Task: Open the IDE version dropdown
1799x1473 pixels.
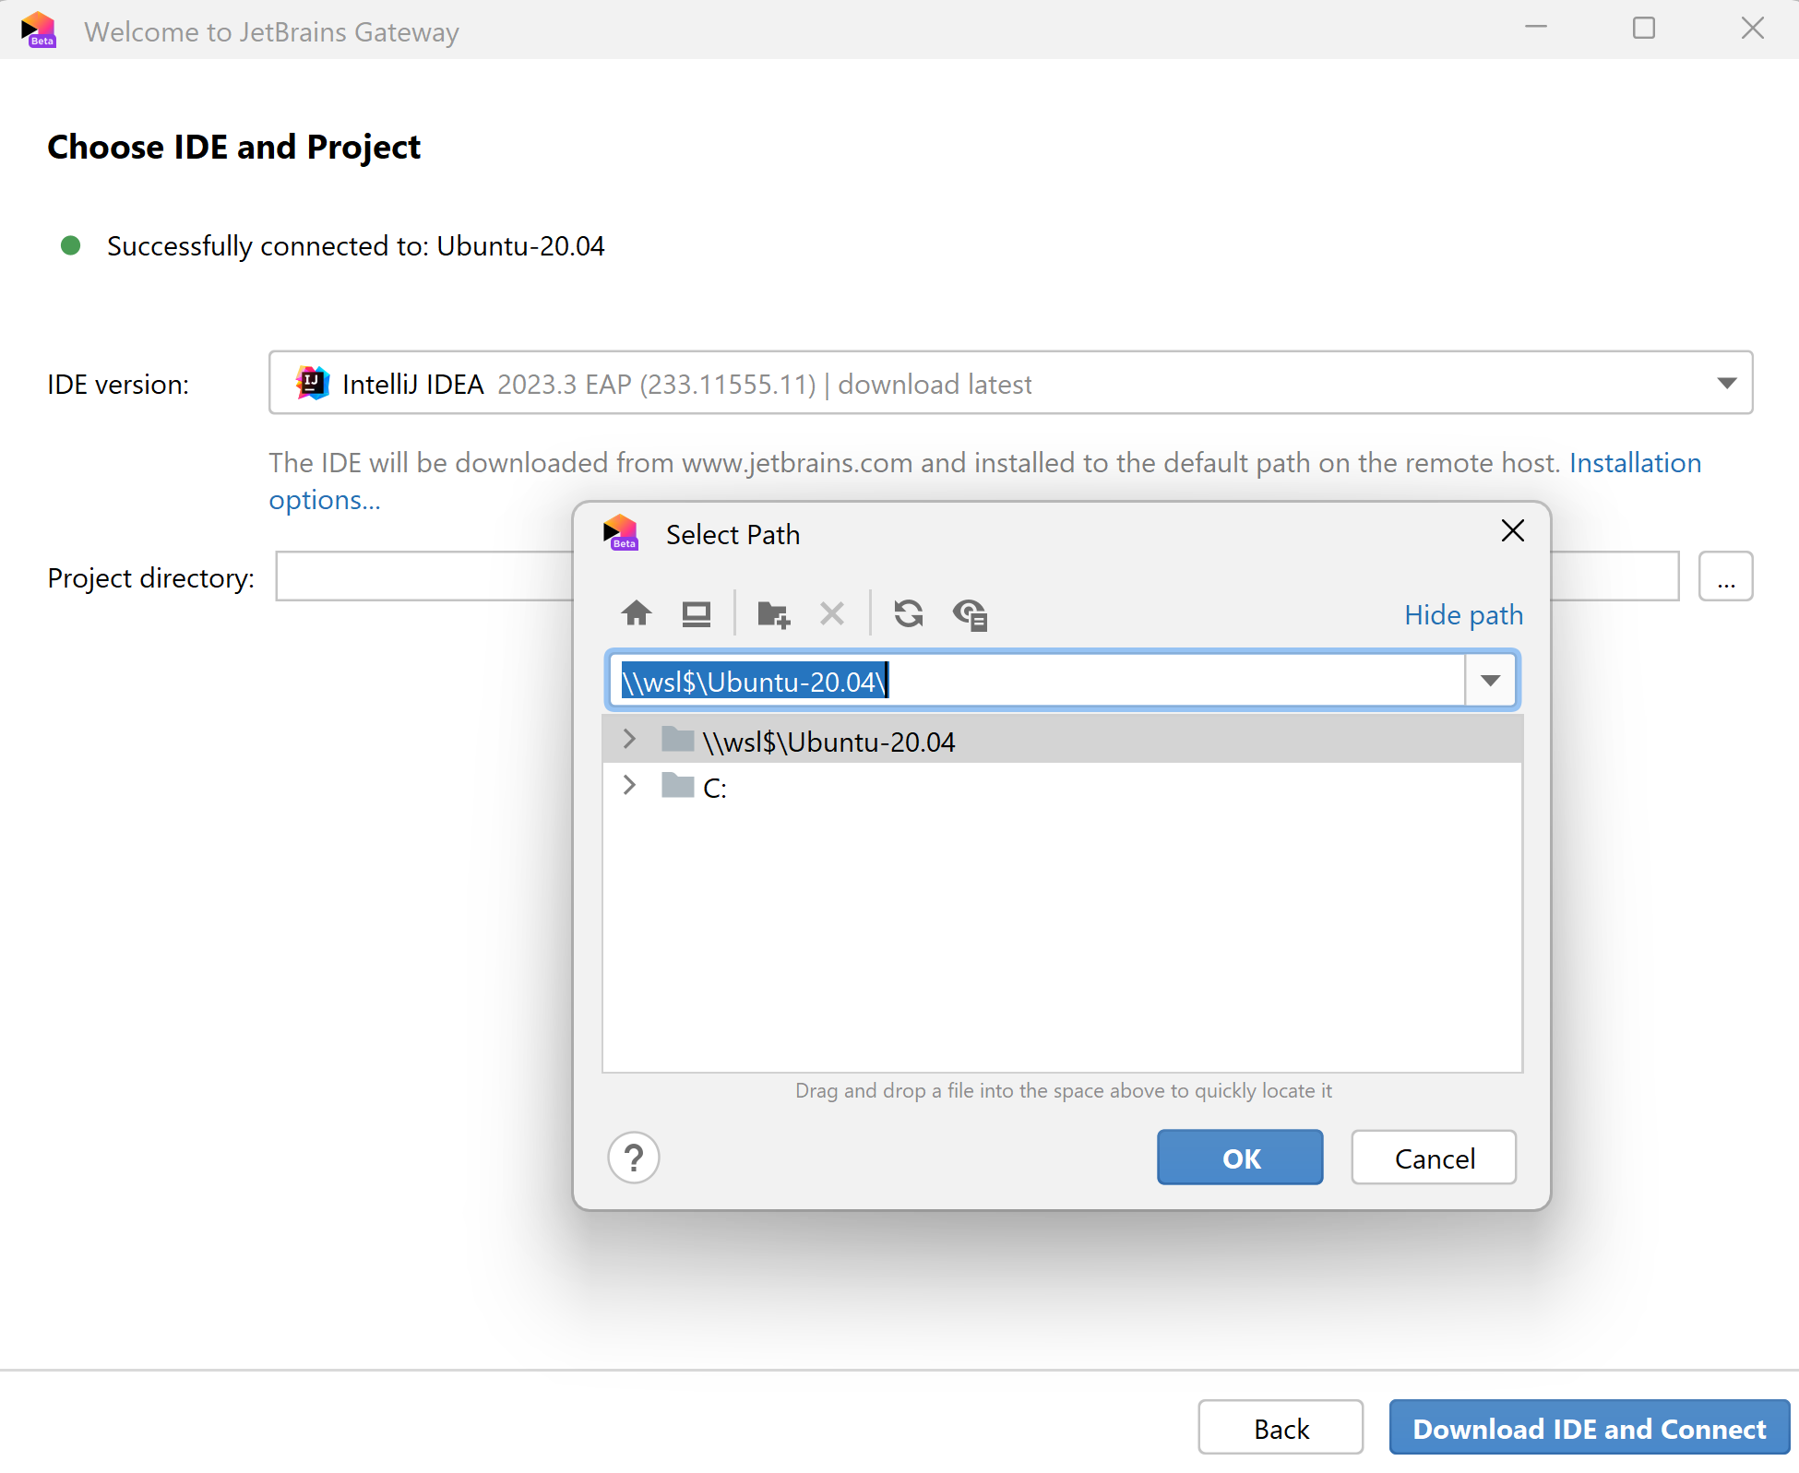Action: click(1726, 383)
